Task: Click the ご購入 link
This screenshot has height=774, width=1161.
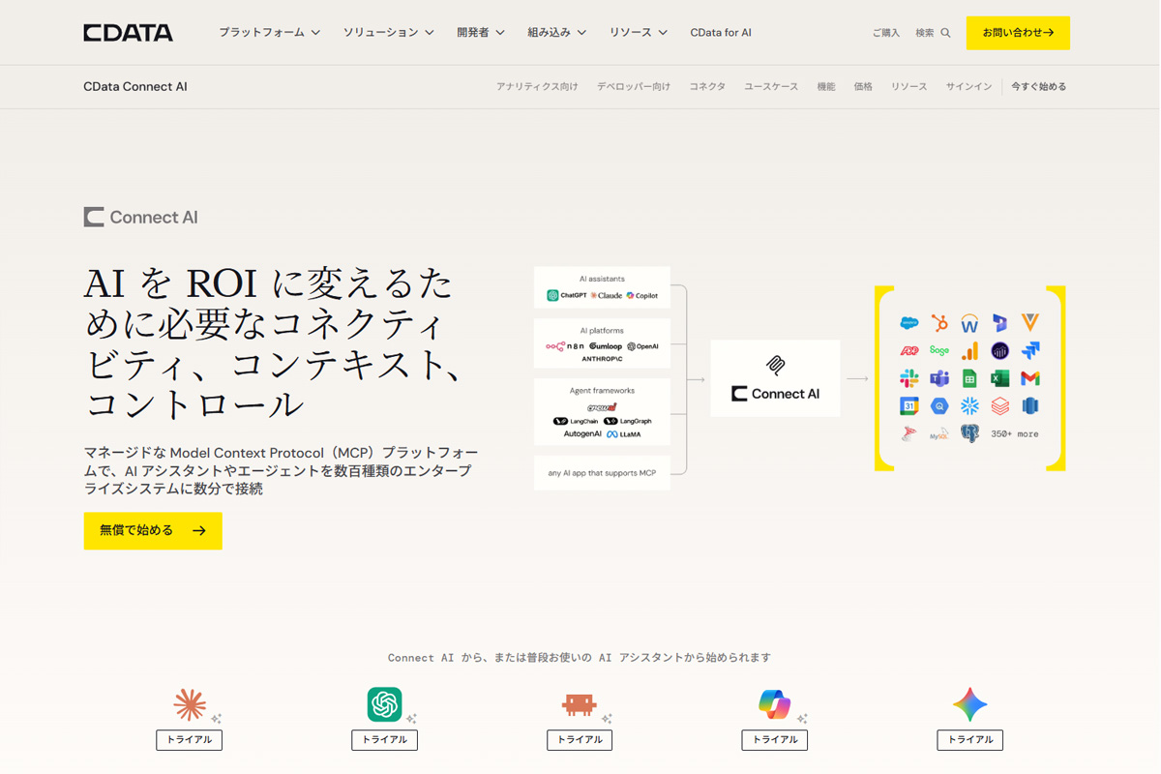Action: [x=886, y=33]
